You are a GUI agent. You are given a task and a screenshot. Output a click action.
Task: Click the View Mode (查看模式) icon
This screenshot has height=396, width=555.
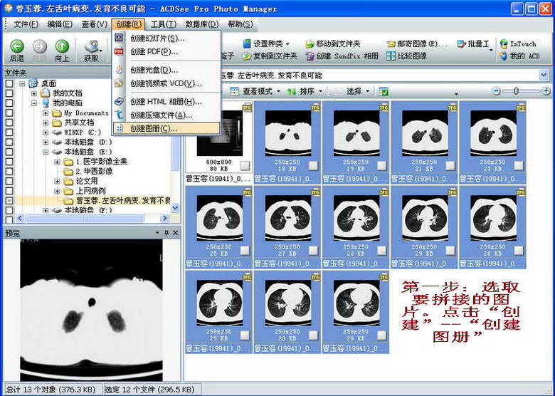[x=234, y=91]
